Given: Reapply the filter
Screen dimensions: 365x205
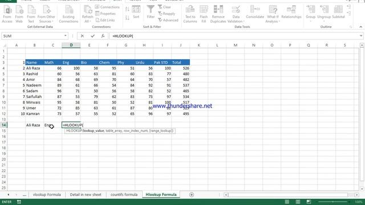Looking at the screenshot, I should point(167,14).
